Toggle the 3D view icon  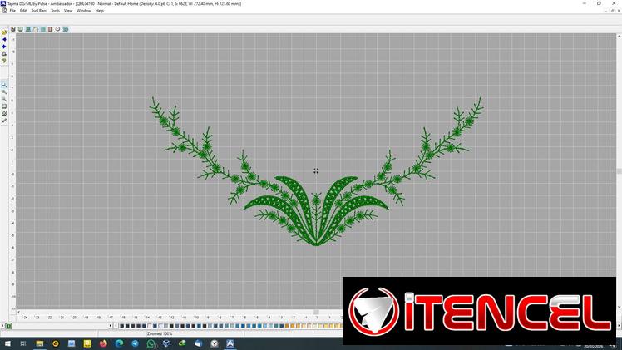(x=66, y=29)
